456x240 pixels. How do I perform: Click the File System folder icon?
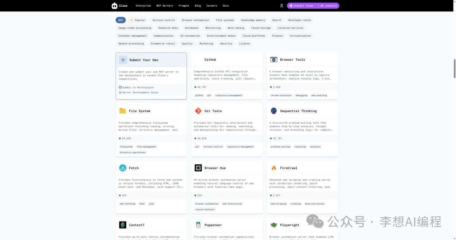123,111
